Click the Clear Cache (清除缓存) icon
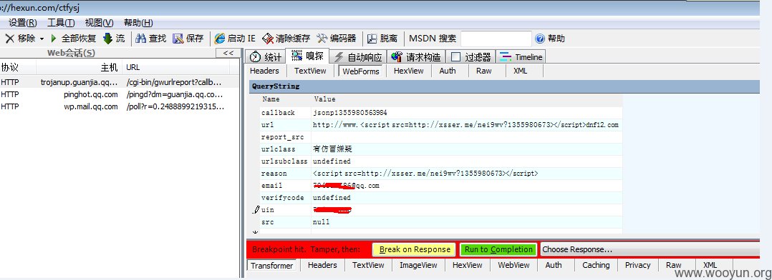The image size is (772, 280). [268, 39]
